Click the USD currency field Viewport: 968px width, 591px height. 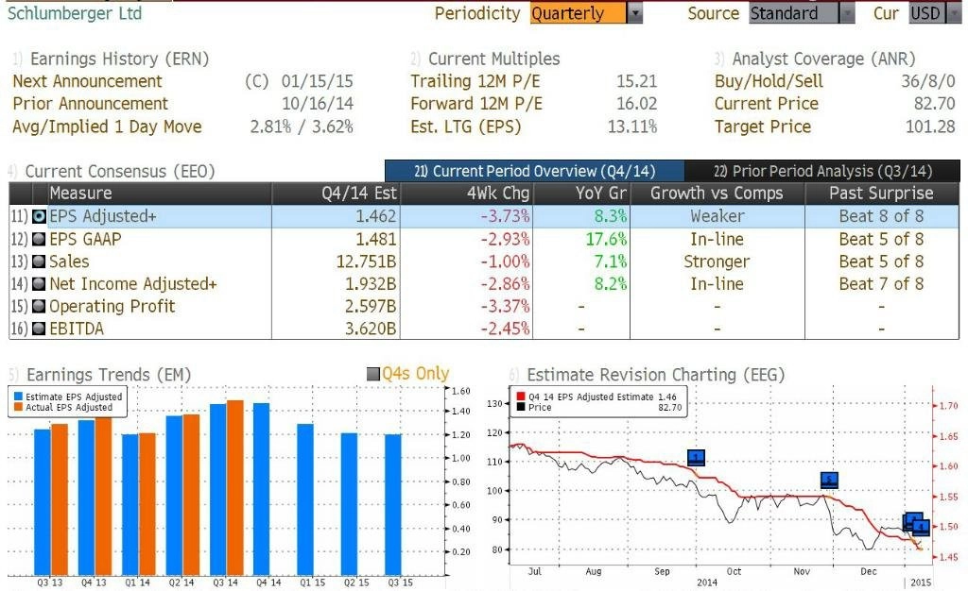[926, 13]
